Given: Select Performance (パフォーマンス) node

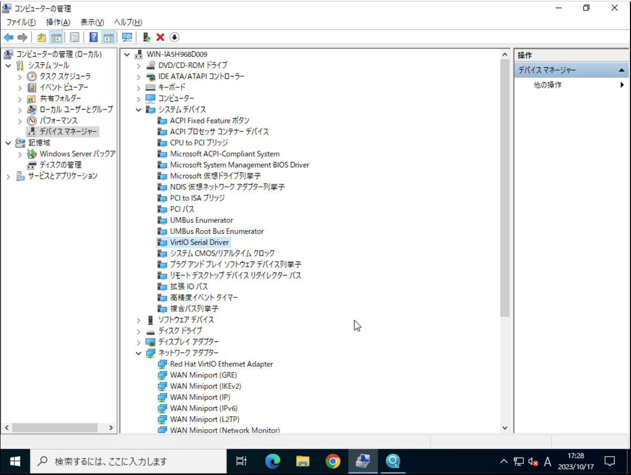Looking at the screenshot, I should 58,120.
